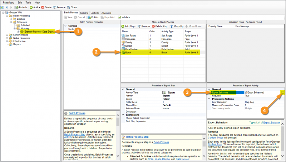Expand the Content Models tree node

pyautogui.click(x=7, y=35)
